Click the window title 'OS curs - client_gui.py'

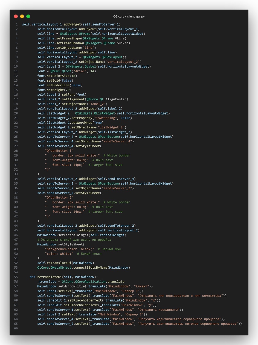pyautogui.click(x=129, y=16)
